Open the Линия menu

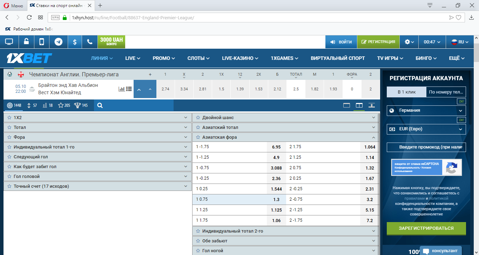click(102, 58)
